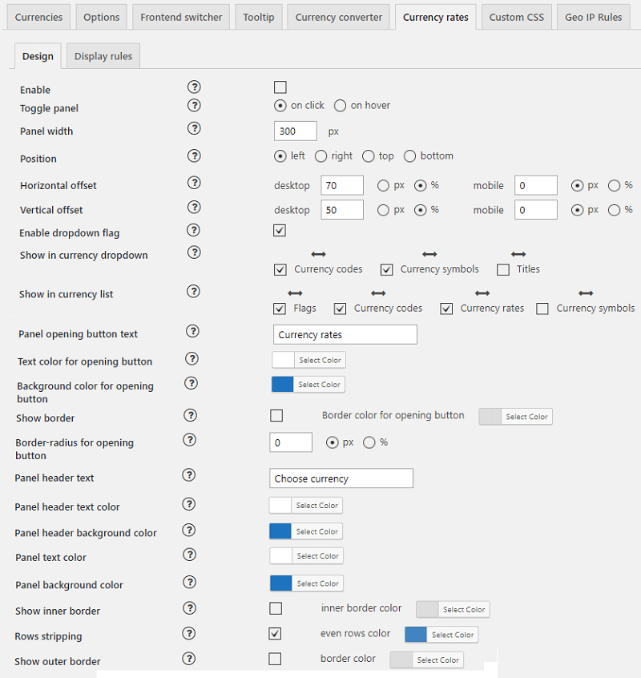Viewport: 641px width, 678px height.
Task: Click help icon for Panel opening button text
Action: click(192, 331)
